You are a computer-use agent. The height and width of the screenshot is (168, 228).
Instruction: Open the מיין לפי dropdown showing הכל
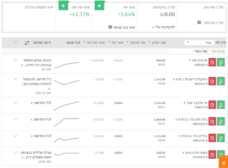pyautogui.click(x=199, y=43)
